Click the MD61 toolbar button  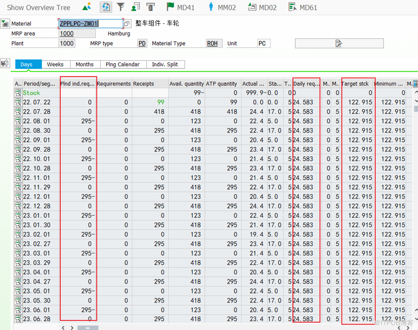tap(303, 7)
